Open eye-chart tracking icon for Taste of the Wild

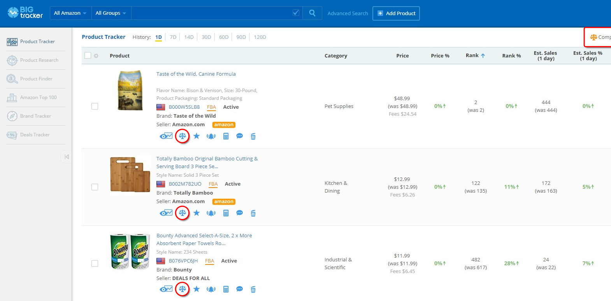pyautogui.click(x=166, y=136)
